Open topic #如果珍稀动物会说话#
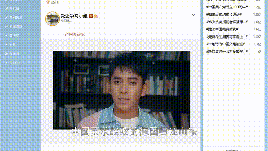This screenshot has height=151, width=268. pos(224,14)
